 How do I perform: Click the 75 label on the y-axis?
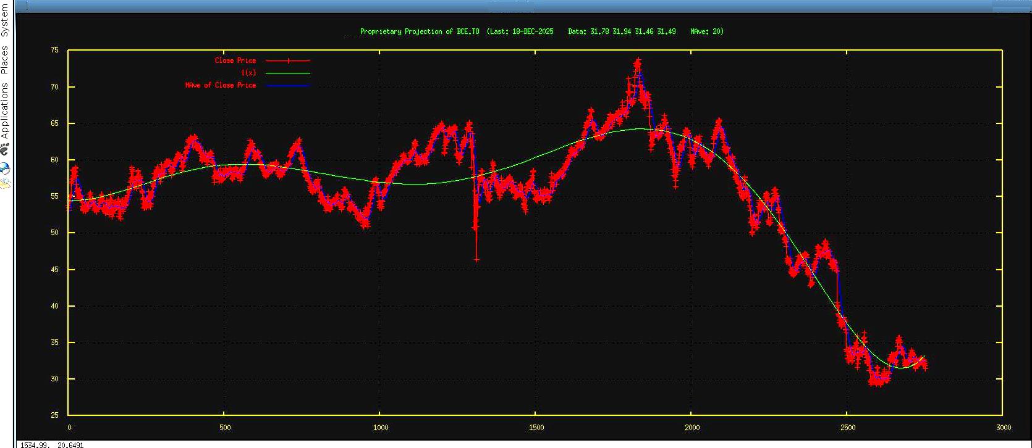click(x=54, y=50)
